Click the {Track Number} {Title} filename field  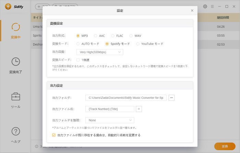(110, 109)
